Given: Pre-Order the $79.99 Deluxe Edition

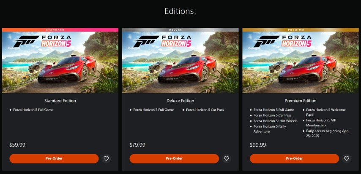Looking at the screenshot, I should pos(174,158).
